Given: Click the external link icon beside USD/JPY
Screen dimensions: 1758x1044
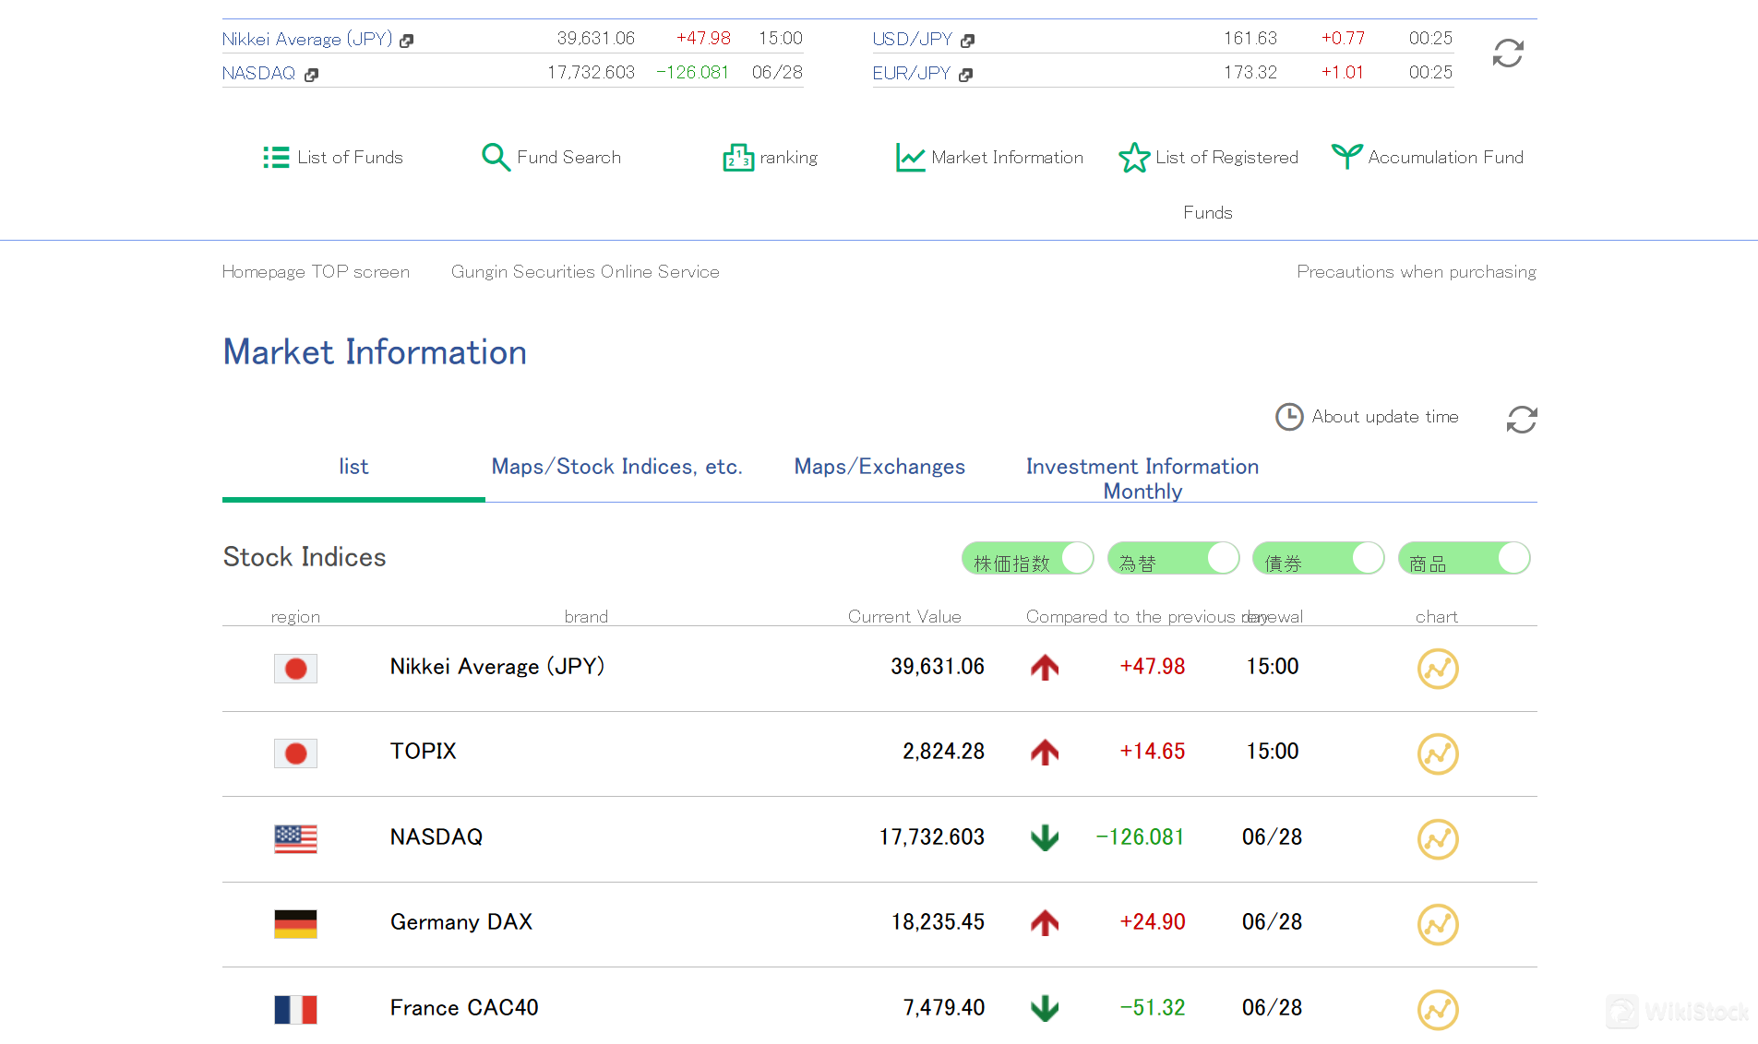Looking at the screenshot, I should click(x=967, y=40).
